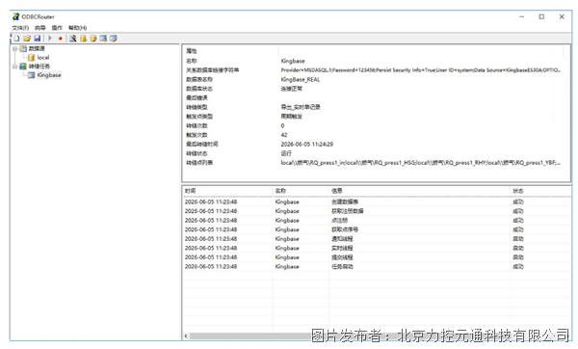
Task: Select the 任务启动 log entry
Action: coord(342,266)
